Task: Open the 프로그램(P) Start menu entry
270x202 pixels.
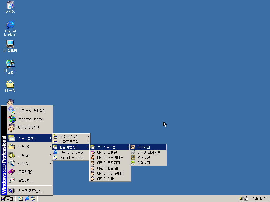Action: coord(30,138)
